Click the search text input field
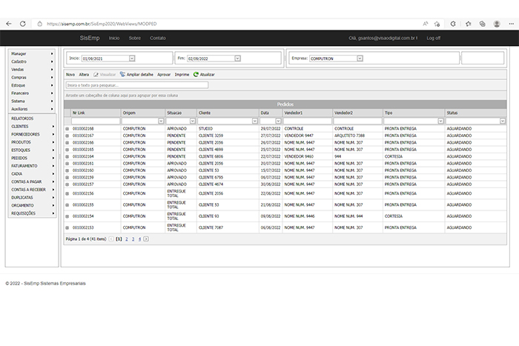Screen dimensions: 519x346 pyautogui.click(x=136, y=85)
